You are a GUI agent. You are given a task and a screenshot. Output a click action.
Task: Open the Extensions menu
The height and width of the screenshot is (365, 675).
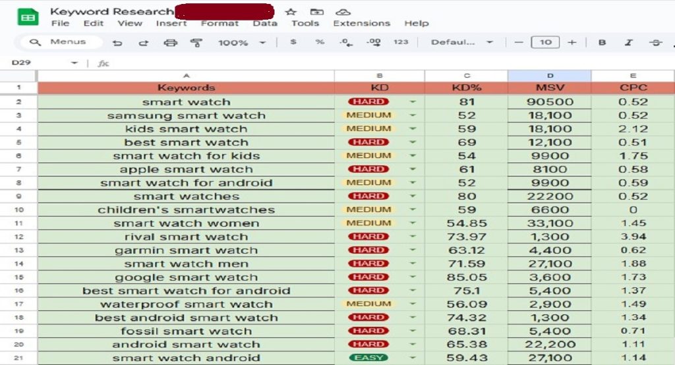tap(362, 23)
